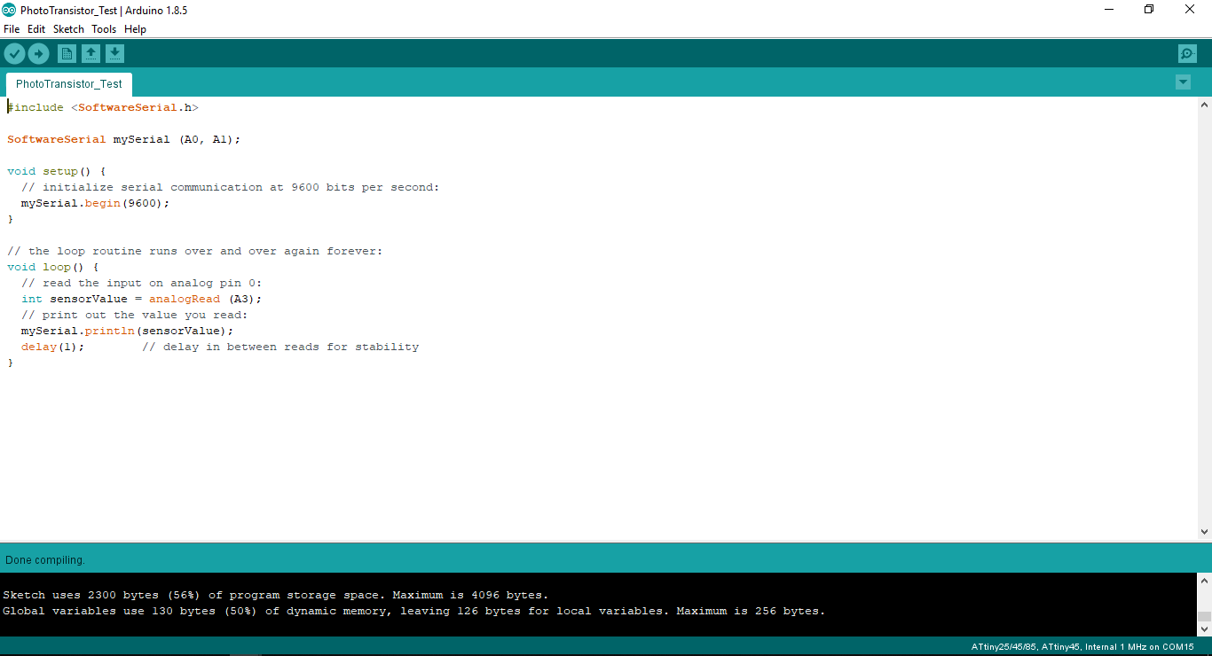Click the "SoftwareSerial mySerial (A0, A1);" line
The height and width of the screenshot is (656, 1212).
coord(124,139)
